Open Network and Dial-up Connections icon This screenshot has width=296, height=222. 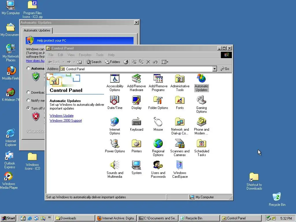[x=180, y=126]
